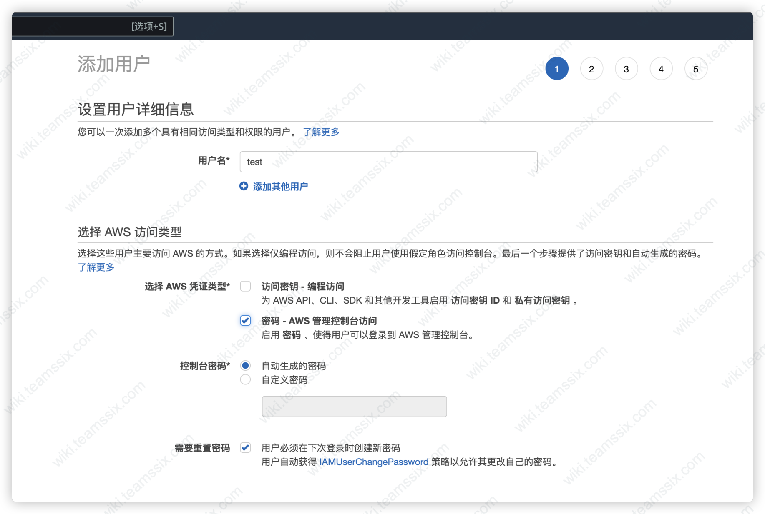Open step 5 of add user wizard

pos(695,69)
